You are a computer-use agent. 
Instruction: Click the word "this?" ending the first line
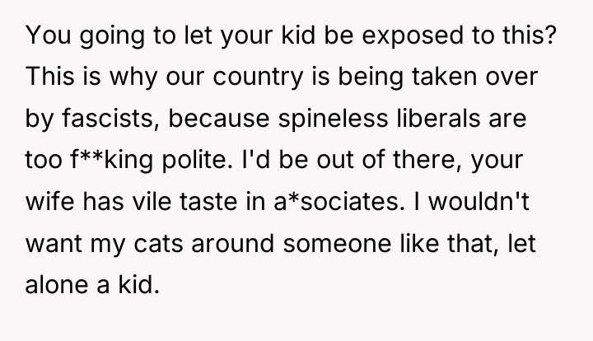tap(530, 35)
